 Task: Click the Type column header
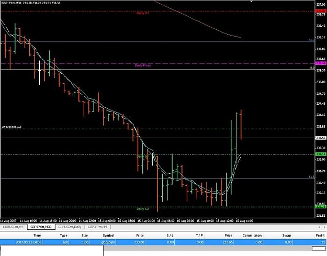(64, 236)
